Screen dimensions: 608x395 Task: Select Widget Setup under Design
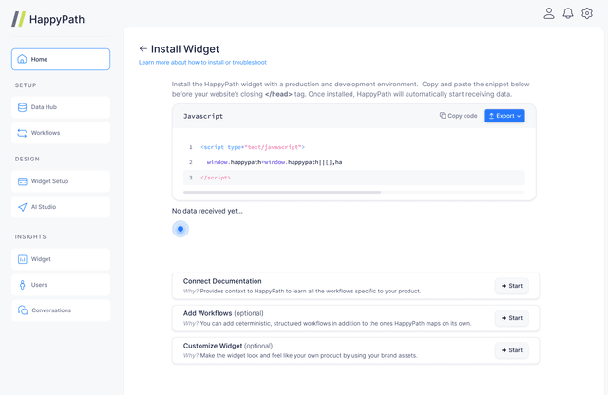click(61, 181)
